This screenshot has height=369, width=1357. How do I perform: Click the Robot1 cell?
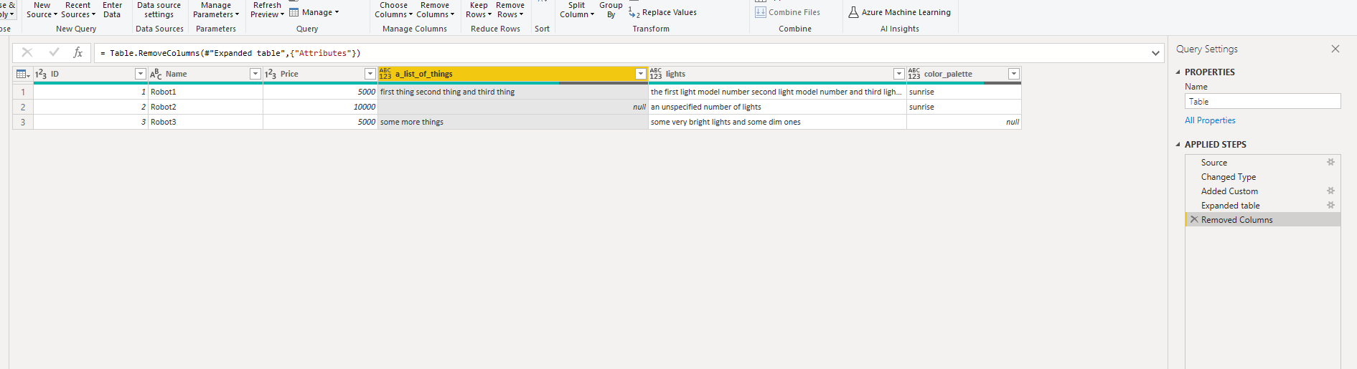pyautogui.click(x=205, y=92)
